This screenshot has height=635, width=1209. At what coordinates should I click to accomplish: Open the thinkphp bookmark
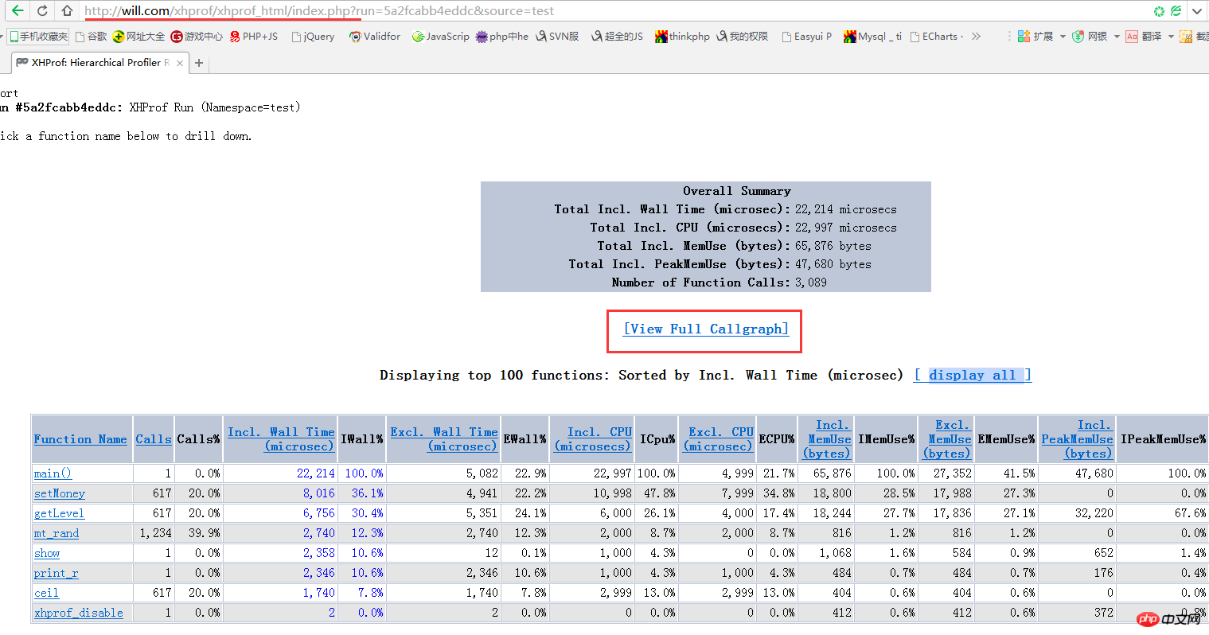pos(682,37)
